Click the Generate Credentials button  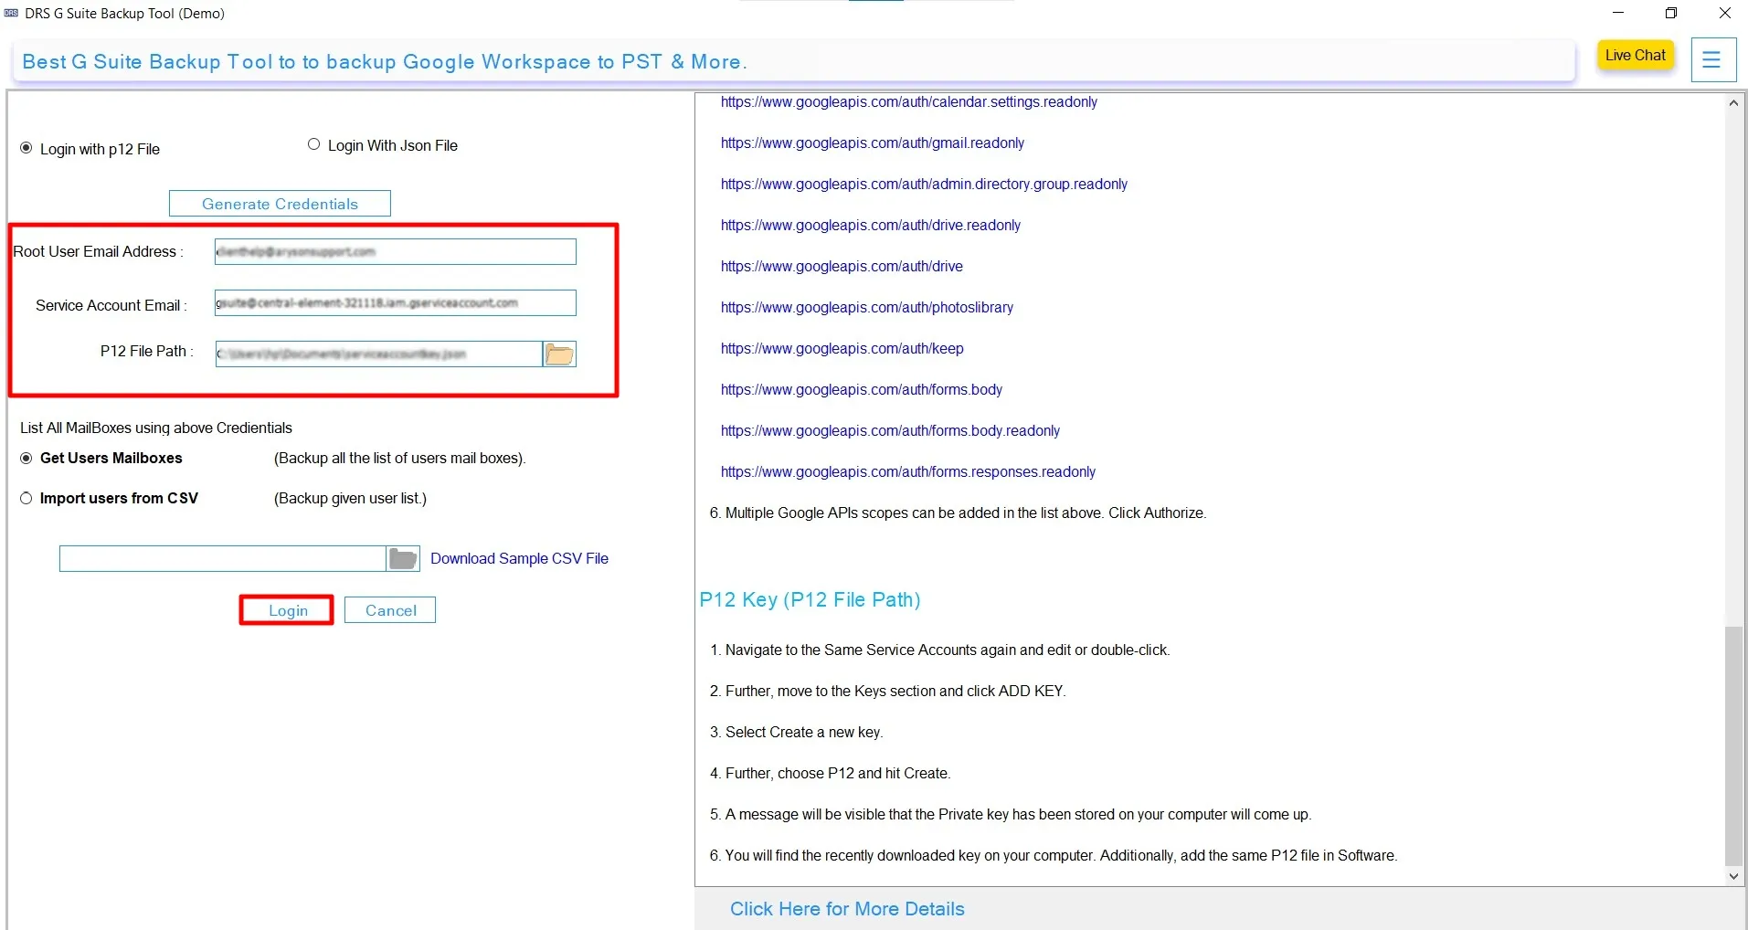point(280,204)
